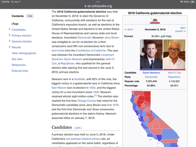Open the landslide link
Viewport: 196px width, 147px height.
[80, 79]
